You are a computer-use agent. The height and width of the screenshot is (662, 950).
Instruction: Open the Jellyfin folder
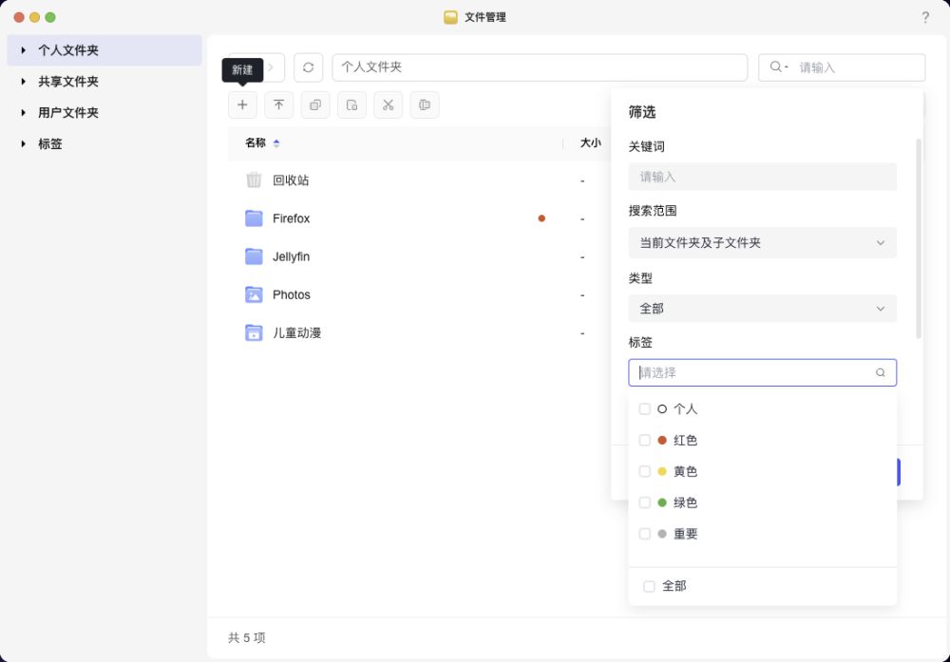pyautogui.click(x=291, y=256)
